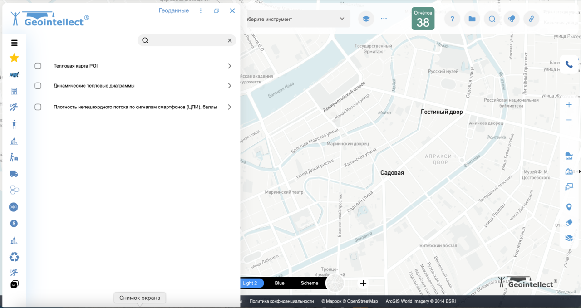This screenshot has height=308, width=581.
Task: Expand the 'Тепловая карта POI' chevron
Action: click(229, 66)
